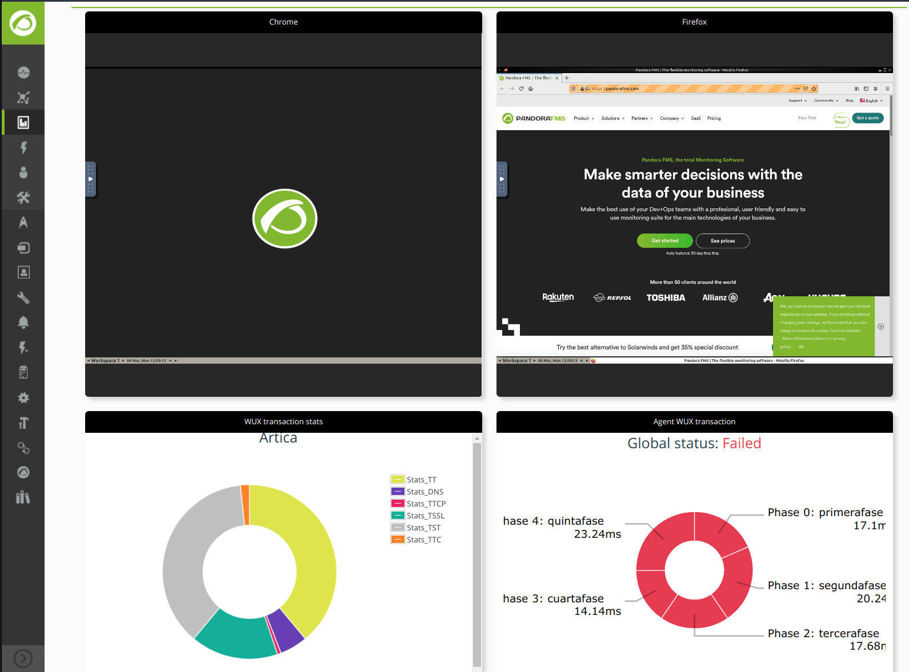Open the Resources stacked layers sidebar icon
909x672 pixels.
click(23, 248)
